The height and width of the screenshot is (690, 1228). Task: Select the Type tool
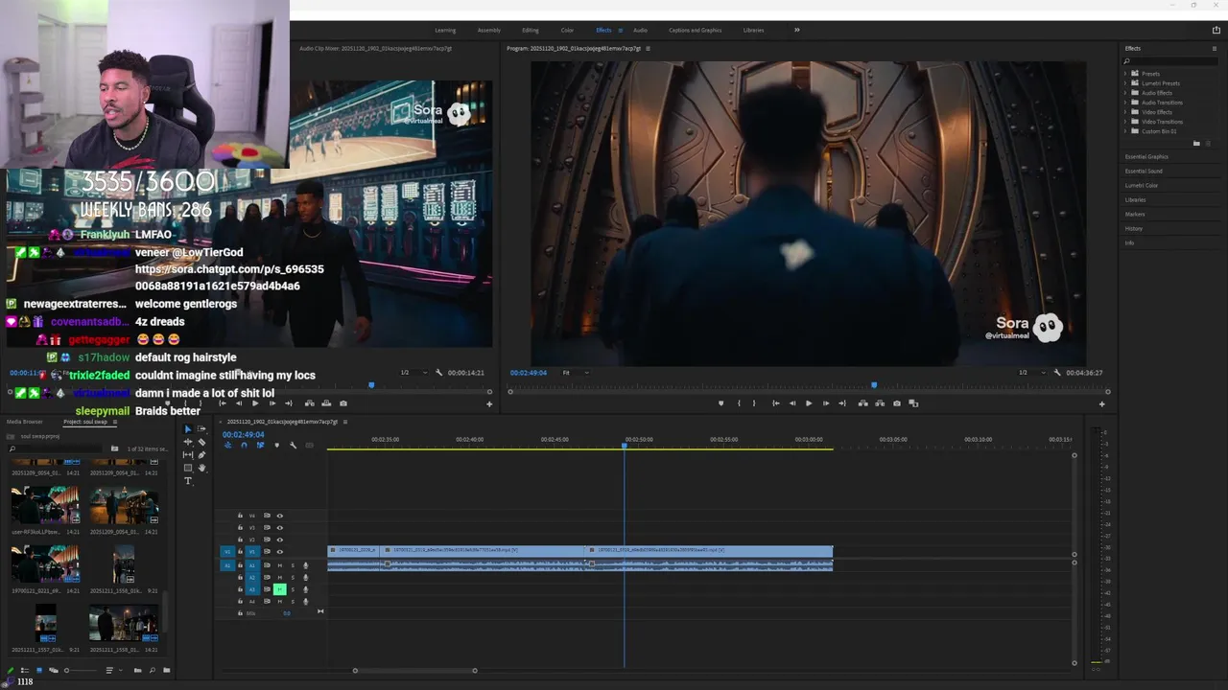coord(187,481)
